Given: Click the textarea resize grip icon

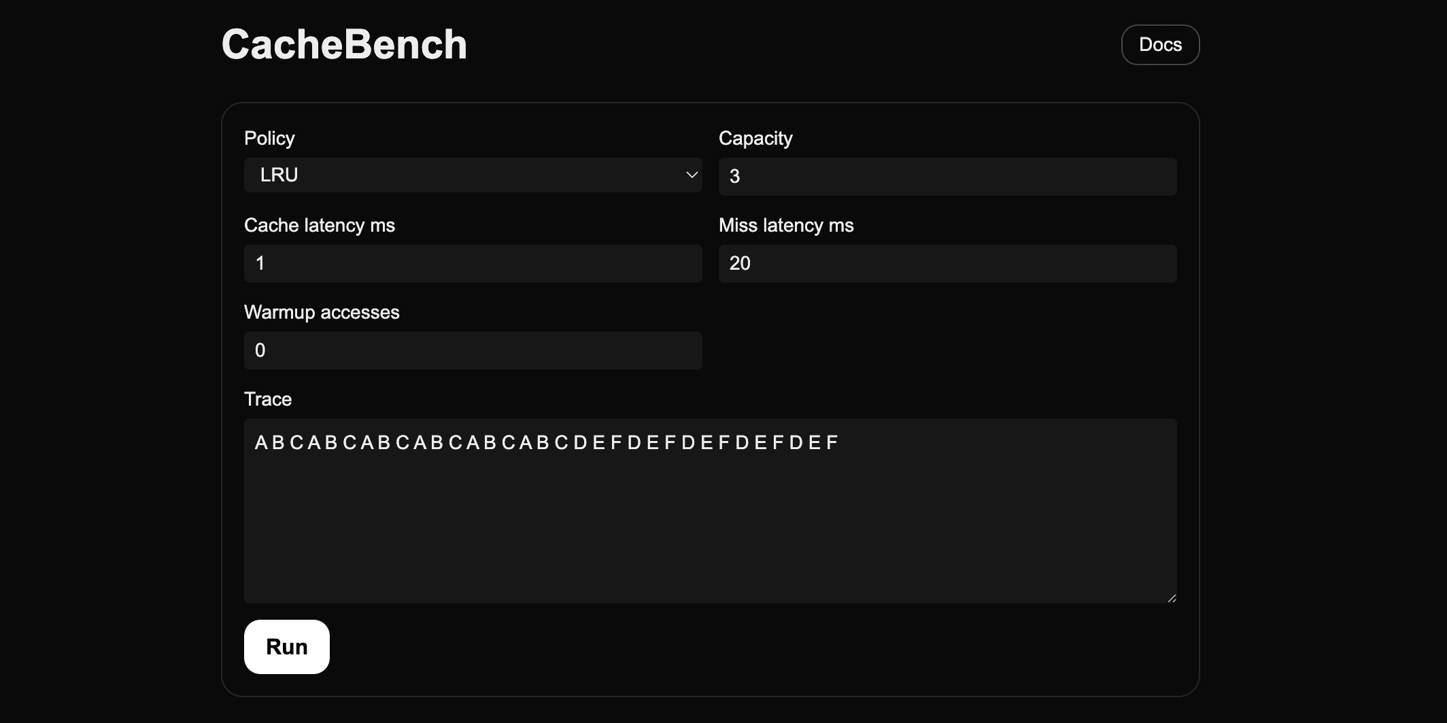Looking at the screenshot, I should (x=1172, y=597).
